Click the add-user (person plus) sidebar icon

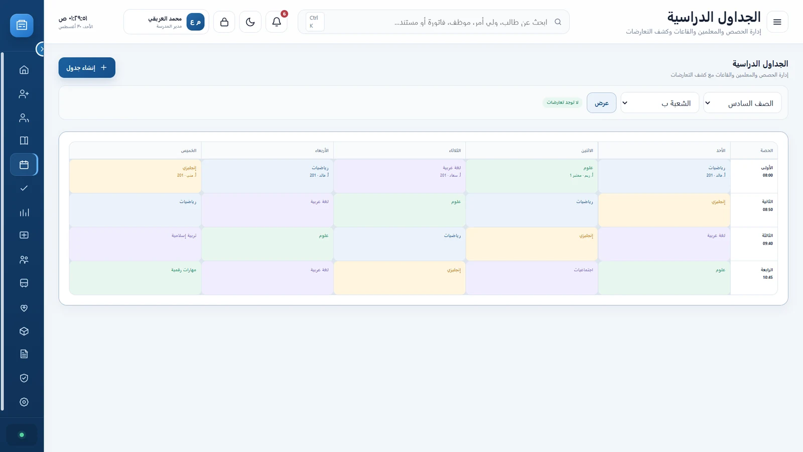click(x=24, y=94)
